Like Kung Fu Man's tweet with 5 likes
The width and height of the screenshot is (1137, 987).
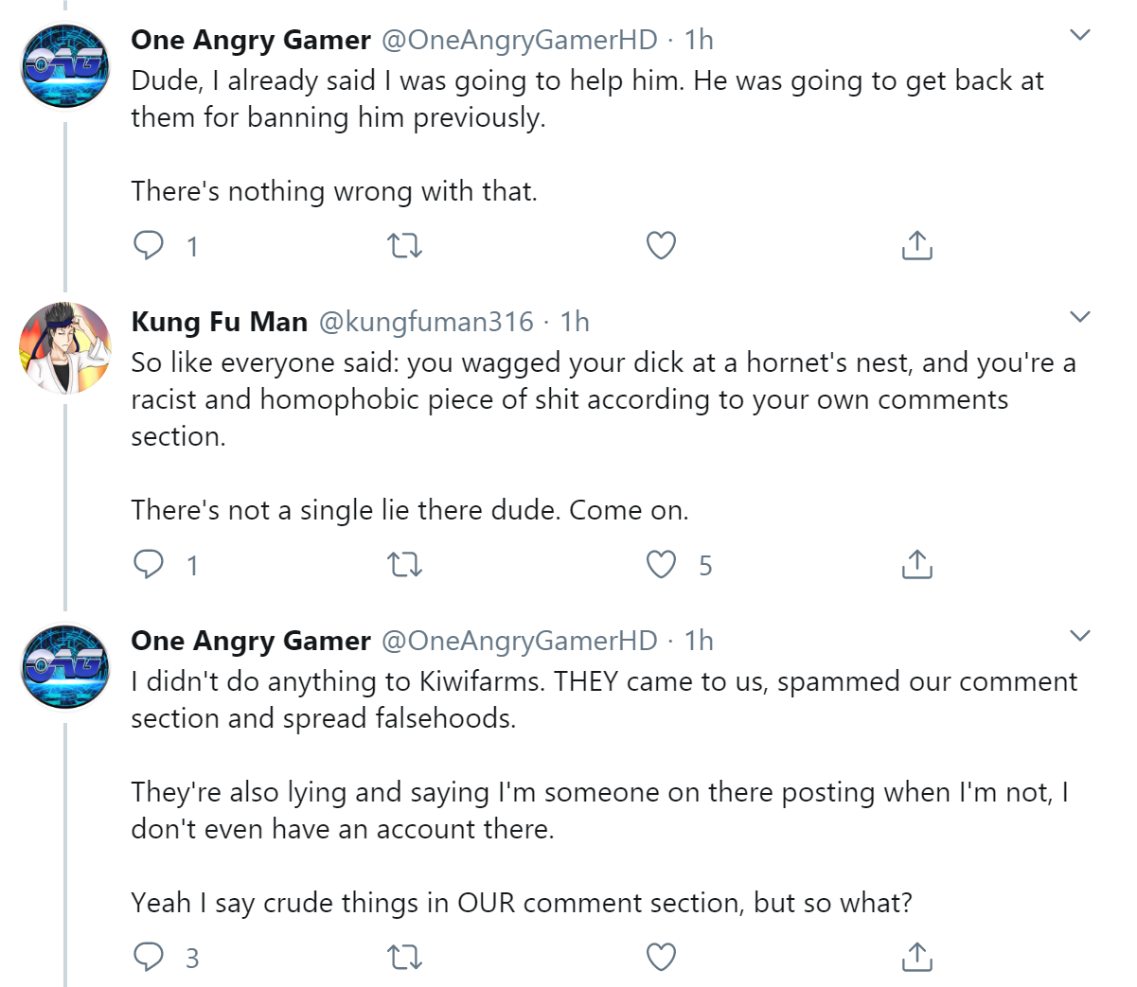pos(661,565)
